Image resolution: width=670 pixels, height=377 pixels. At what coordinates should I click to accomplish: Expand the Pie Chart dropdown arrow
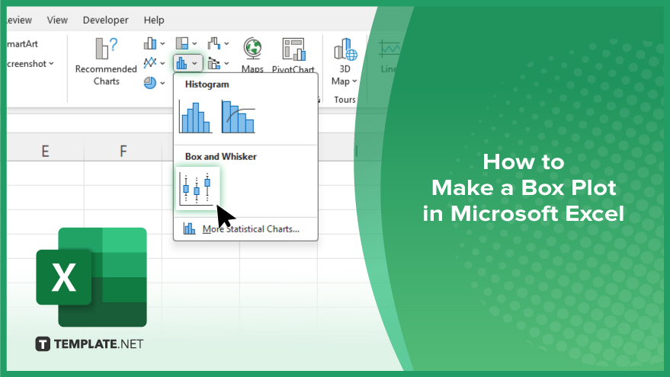tap(162, 83)
